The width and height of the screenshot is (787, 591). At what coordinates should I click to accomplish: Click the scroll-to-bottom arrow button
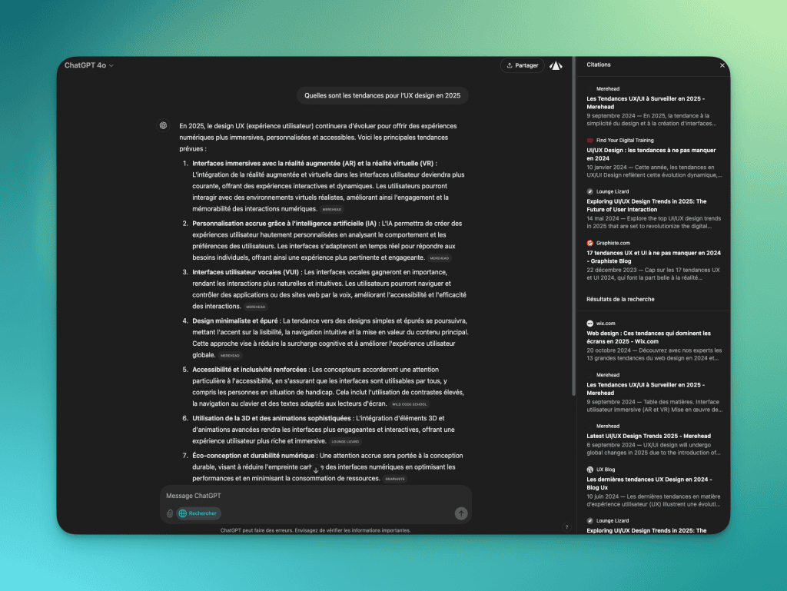click(316, 470)
